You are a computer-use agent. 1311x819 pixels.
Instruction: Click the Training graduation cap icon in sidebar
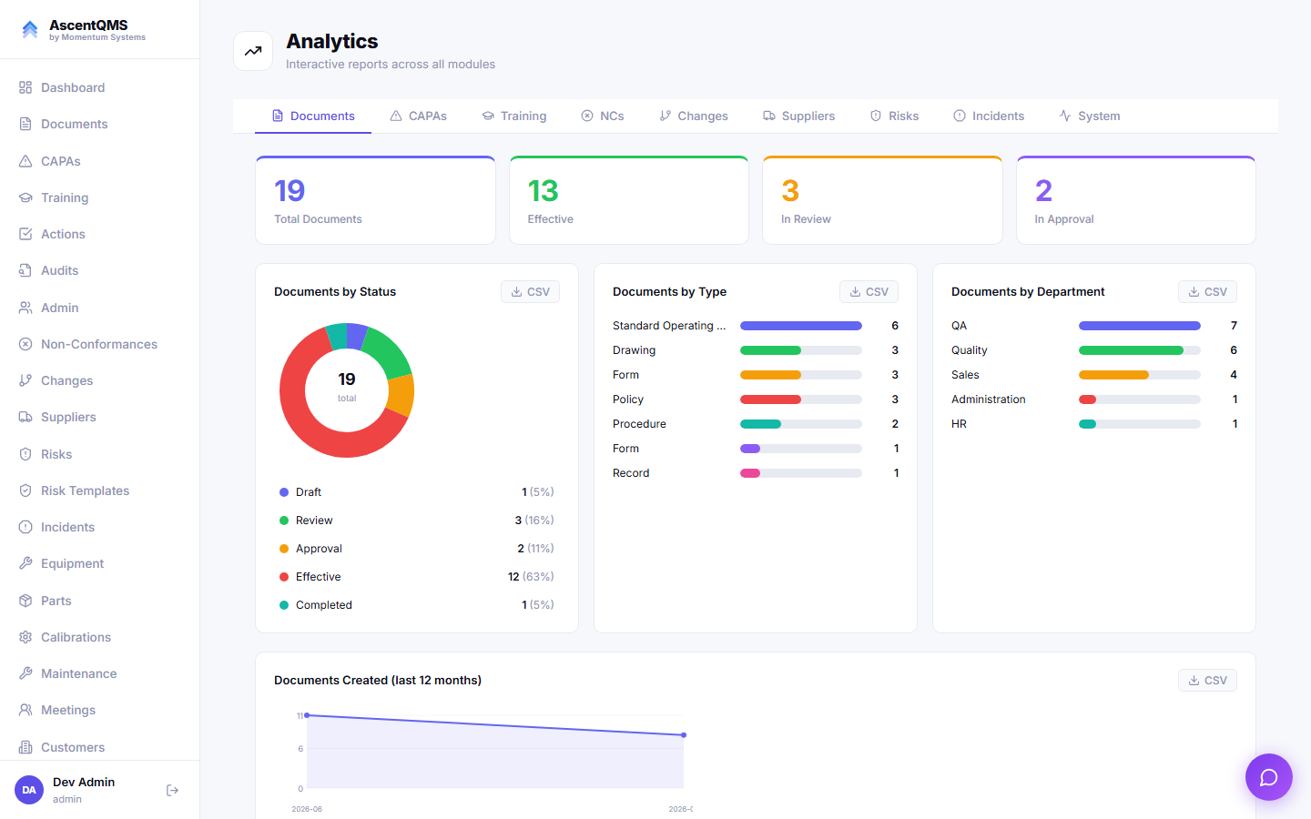[x=25, y=197]
